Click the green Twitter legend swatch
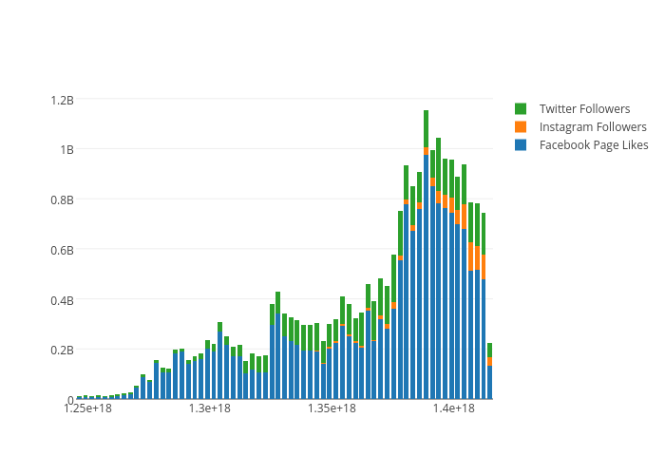This screenshot has height=475, width=665. pyautogui.click(x=521, y=109)
